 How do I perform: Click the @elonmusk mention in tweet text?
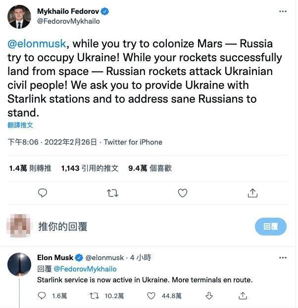point(37,43)
